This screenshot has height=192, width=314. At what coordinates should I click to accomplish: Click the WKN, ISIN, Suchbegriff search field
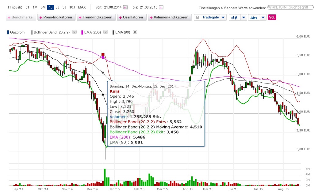click(290, 7)
